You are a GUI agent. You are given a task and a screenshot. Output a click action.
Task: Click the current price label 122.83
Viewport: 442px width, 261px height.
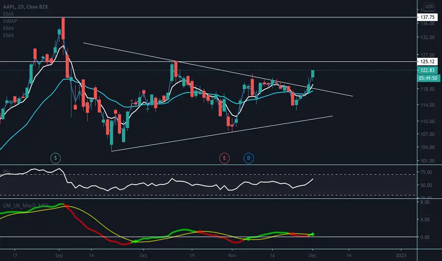click(x=427, y=70)
